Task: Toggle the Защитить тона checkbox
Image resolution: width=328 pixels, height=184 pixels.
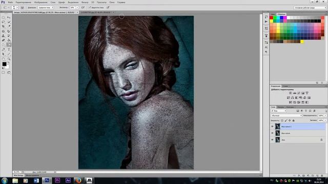Action: coord(90,8)
